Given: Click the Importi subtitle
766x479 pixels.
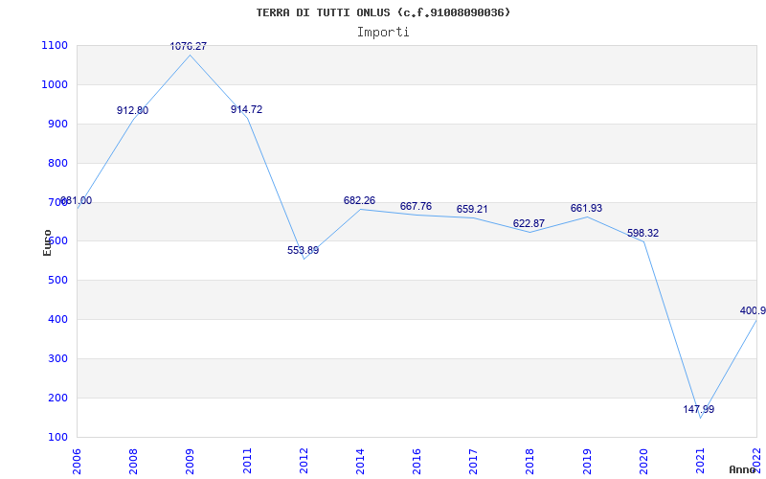Looking at the screenshot, I should tap(383, 33).
